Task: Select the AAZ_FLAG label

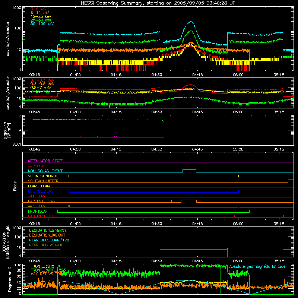Action: (x=37, y=206)
